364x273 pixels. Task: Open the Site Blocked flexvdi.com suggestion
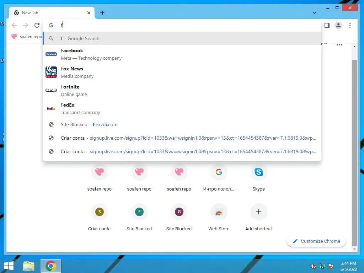coord(182,124)
